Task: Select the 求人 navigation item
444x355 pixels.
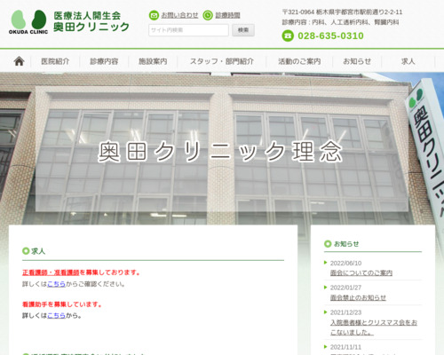Action: [408, 61]
